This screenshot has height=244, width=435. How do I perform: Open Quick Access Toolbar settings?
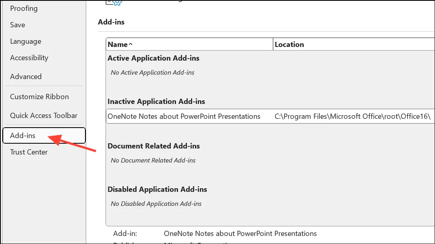43,116
